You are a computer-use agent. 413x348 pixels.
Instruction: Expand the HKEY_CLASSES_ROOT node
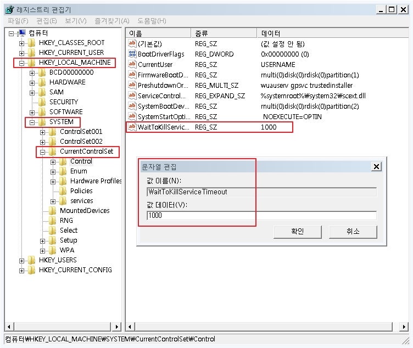click(x=21, y=43)
